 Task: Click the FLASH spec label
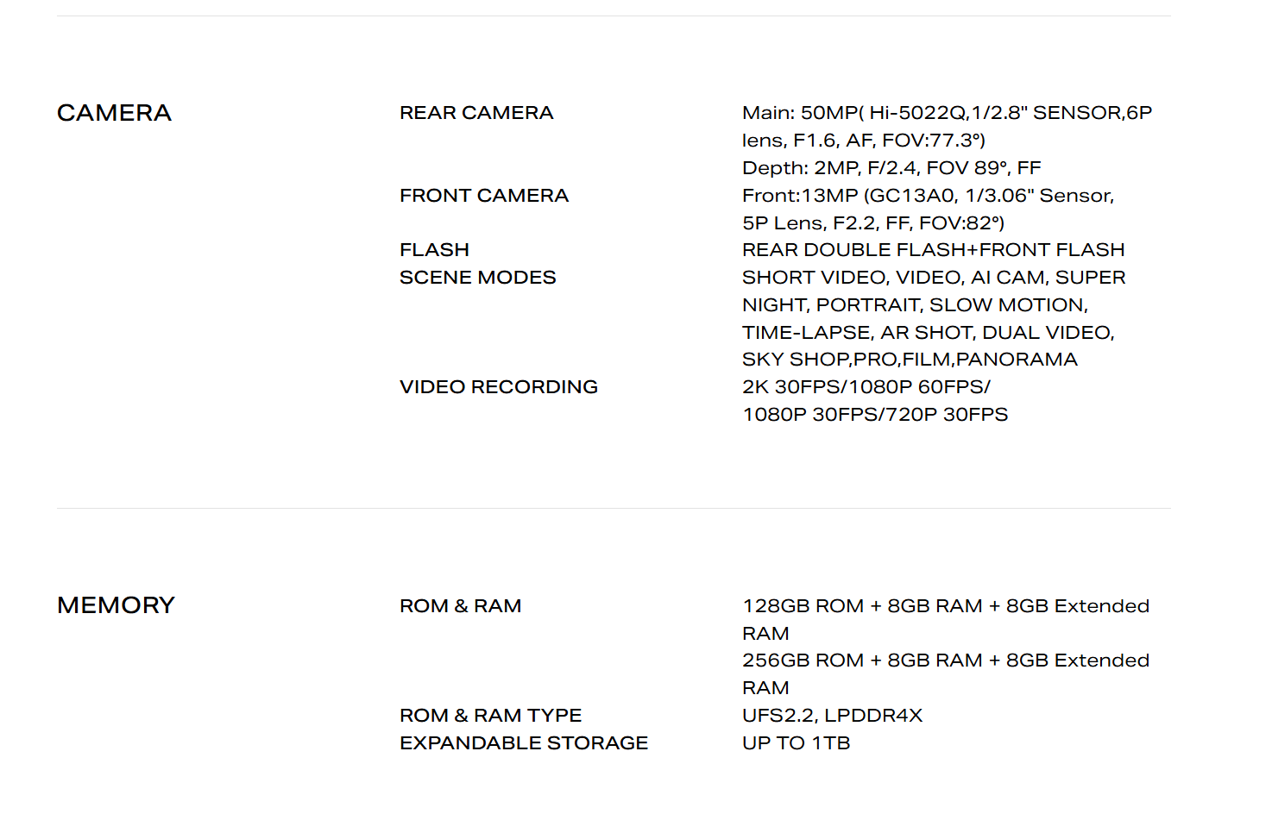click(x=434, y=250)
